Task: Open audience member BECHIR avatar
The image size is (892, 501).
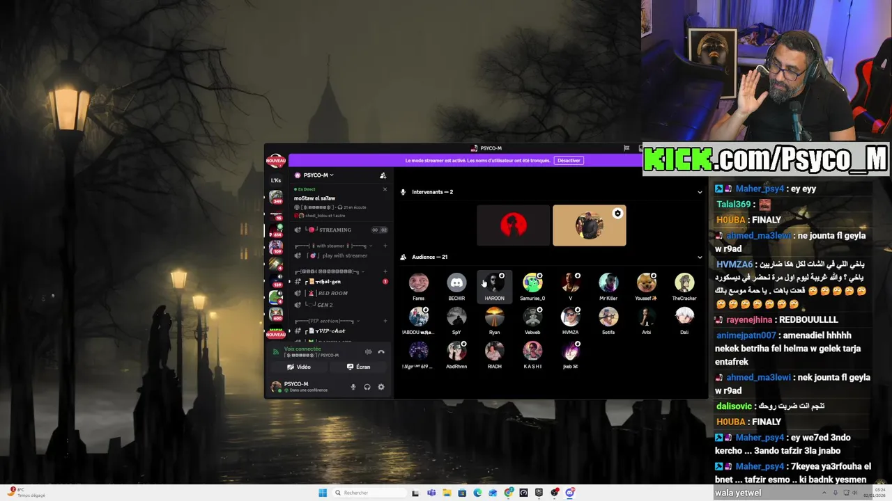Action: coord(456,283)
